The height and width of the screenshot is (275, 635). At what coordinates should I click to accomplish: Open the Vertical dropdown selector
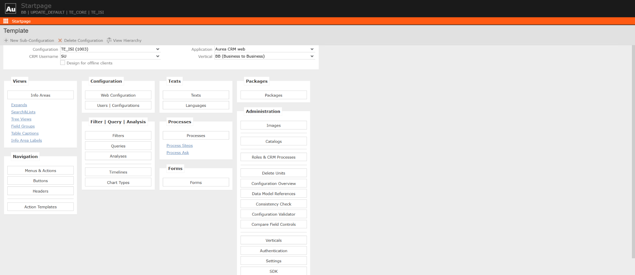264,56
